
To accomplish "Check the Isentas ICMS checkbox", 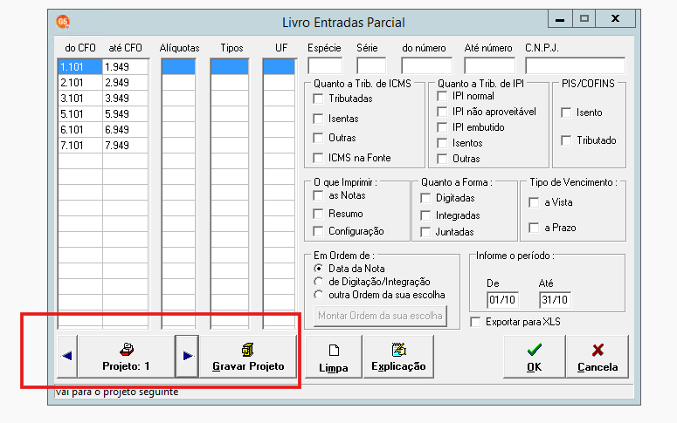I will pyautogui.click(x=318, y=119).
